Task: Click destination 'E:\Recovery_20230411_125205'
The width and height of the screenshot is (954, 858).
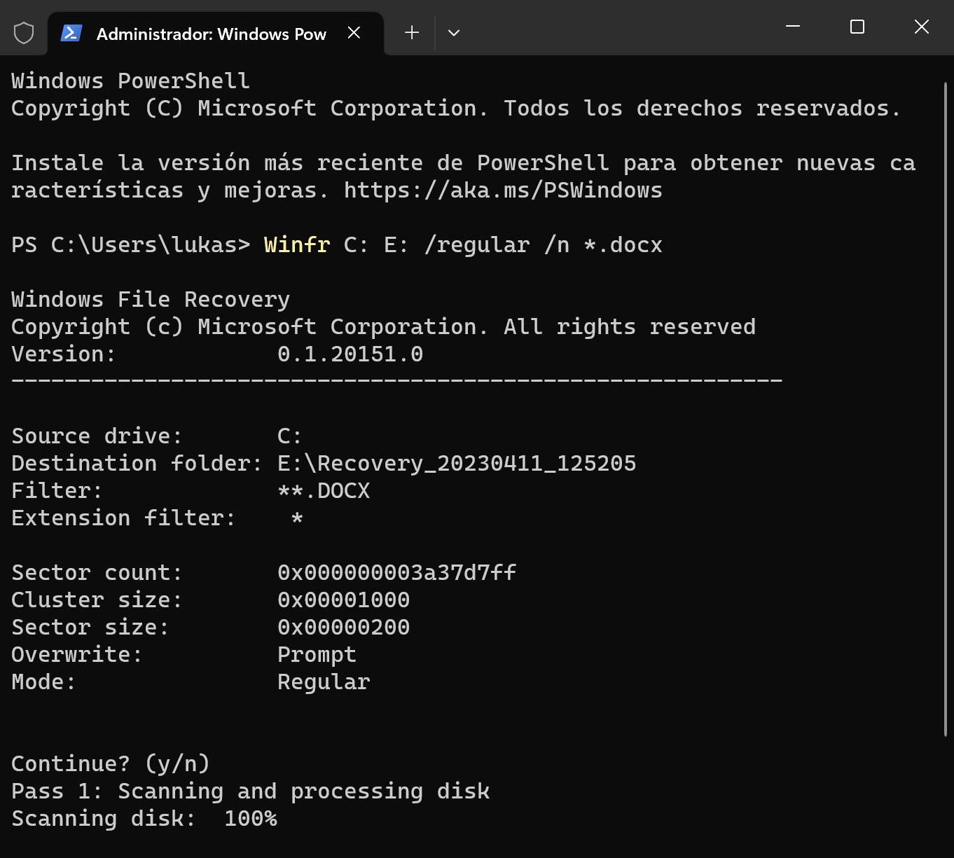Action: (x=457, y=464)
